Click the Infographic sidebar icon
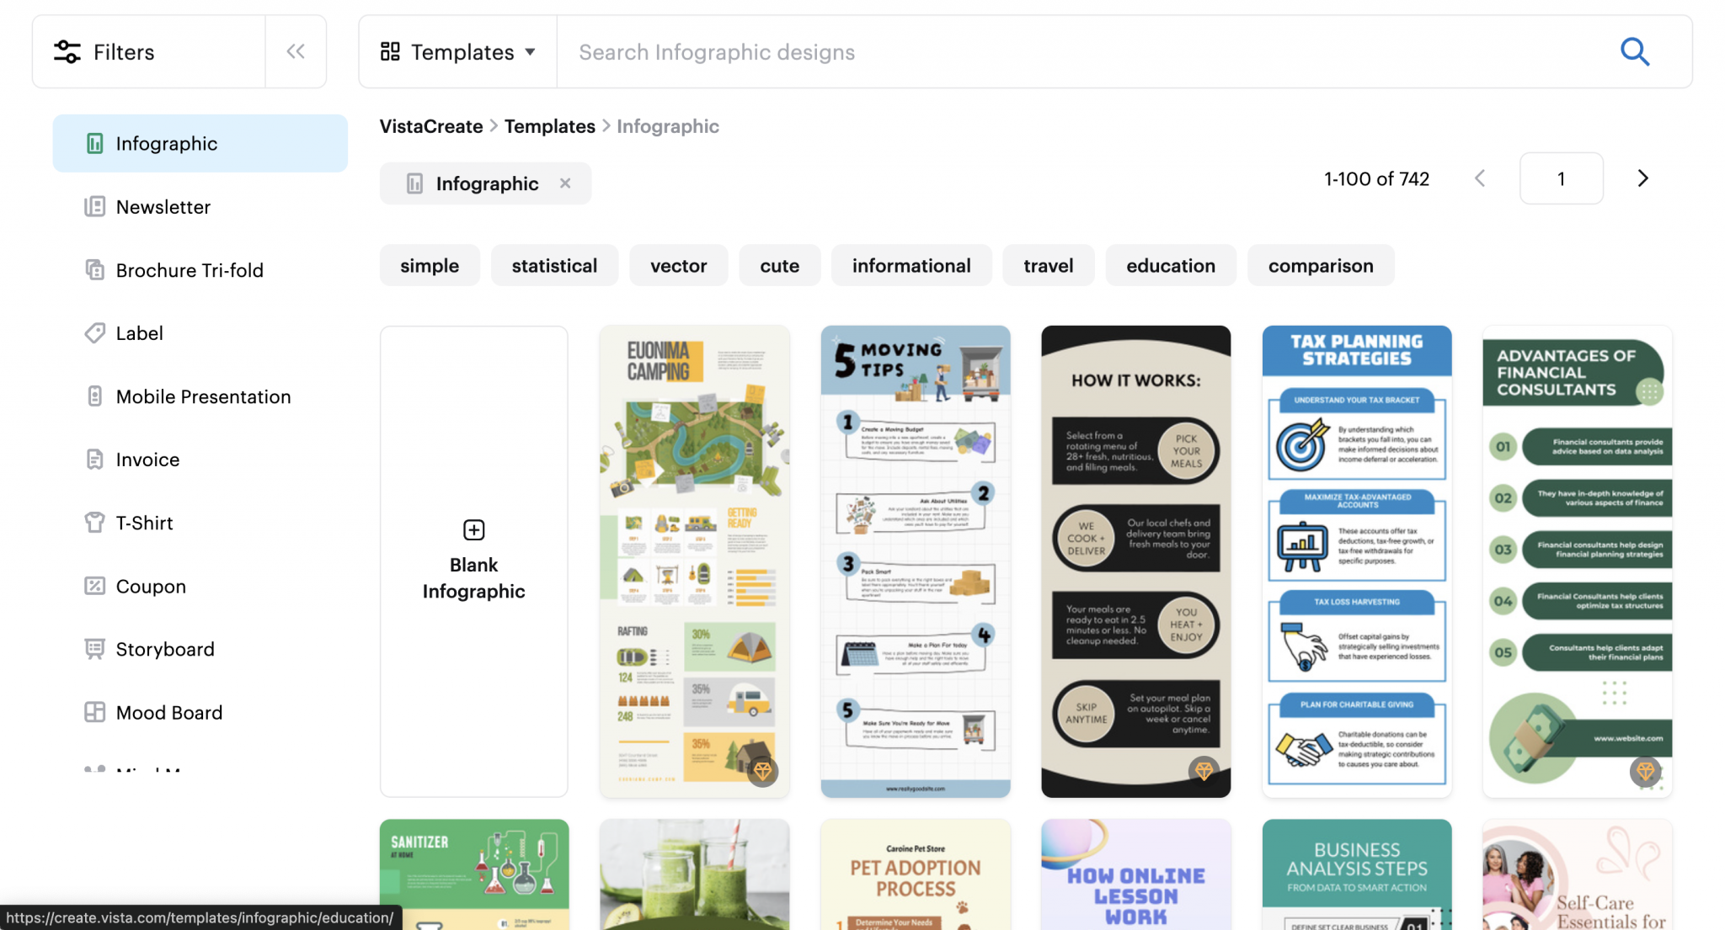This screenshot has width=1725, height=930. [x=95, y=143]
